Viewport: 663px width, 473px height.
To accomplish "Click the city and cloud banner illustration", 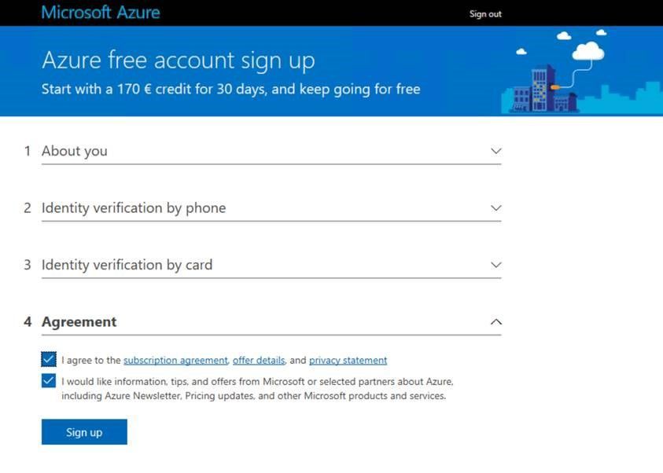I will [582, 71].
